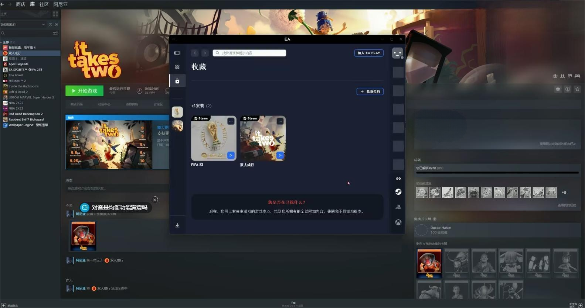This screenshot has width=585, height=308.
Task: Open the colored Doctor Hakim trading card
Action: [x=429, y=263]
